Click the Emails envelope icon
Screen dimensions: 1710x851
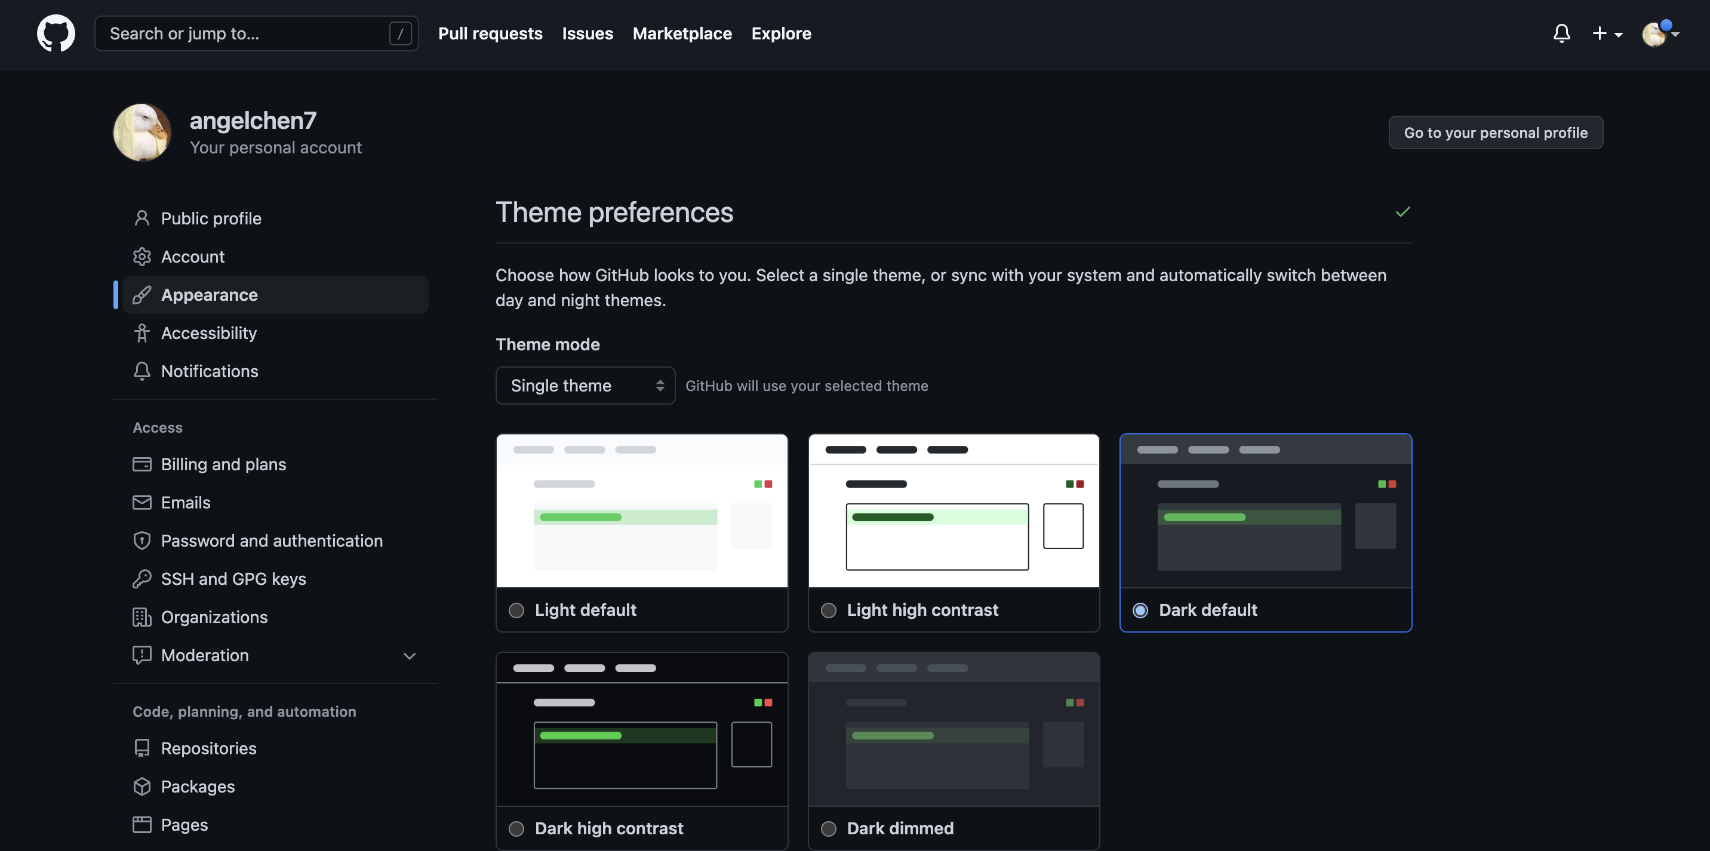(142, 502)
